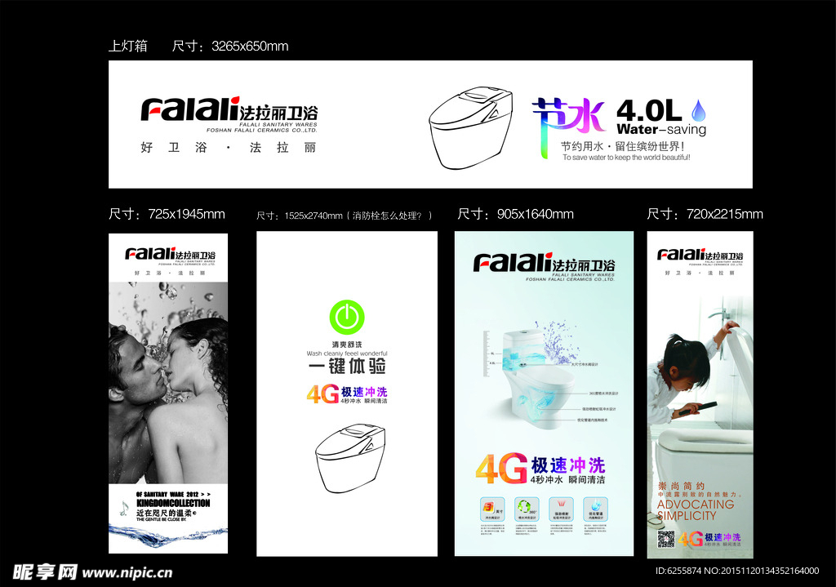Click the blue water drop icon

tap(698, 109)
